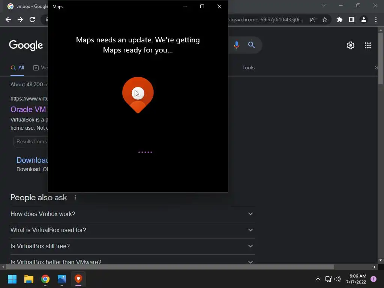Open volume control in tray
The width and height of the screenshot is (384, 288).
[x=337, y=279]
